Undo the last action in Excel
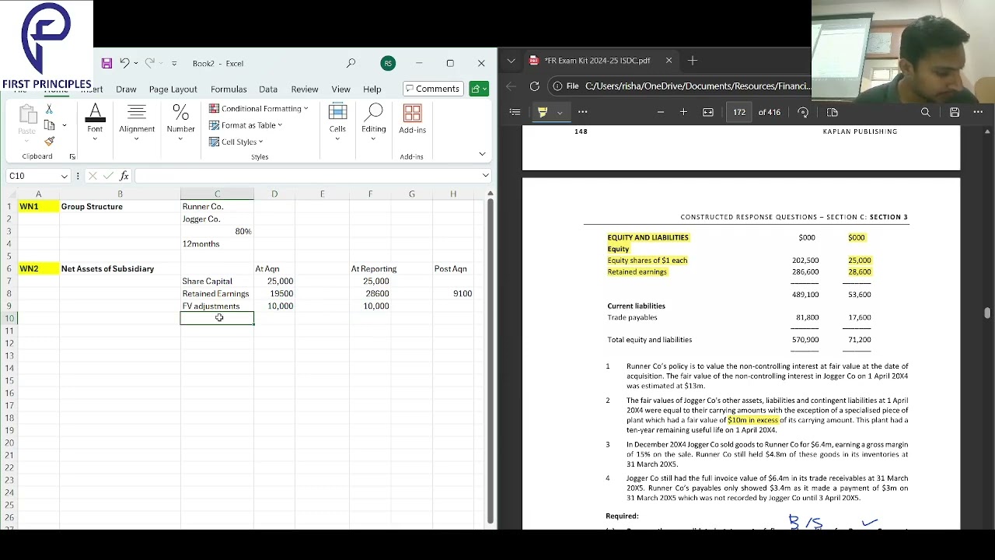The image size is (995, 560). coord(124,63)
